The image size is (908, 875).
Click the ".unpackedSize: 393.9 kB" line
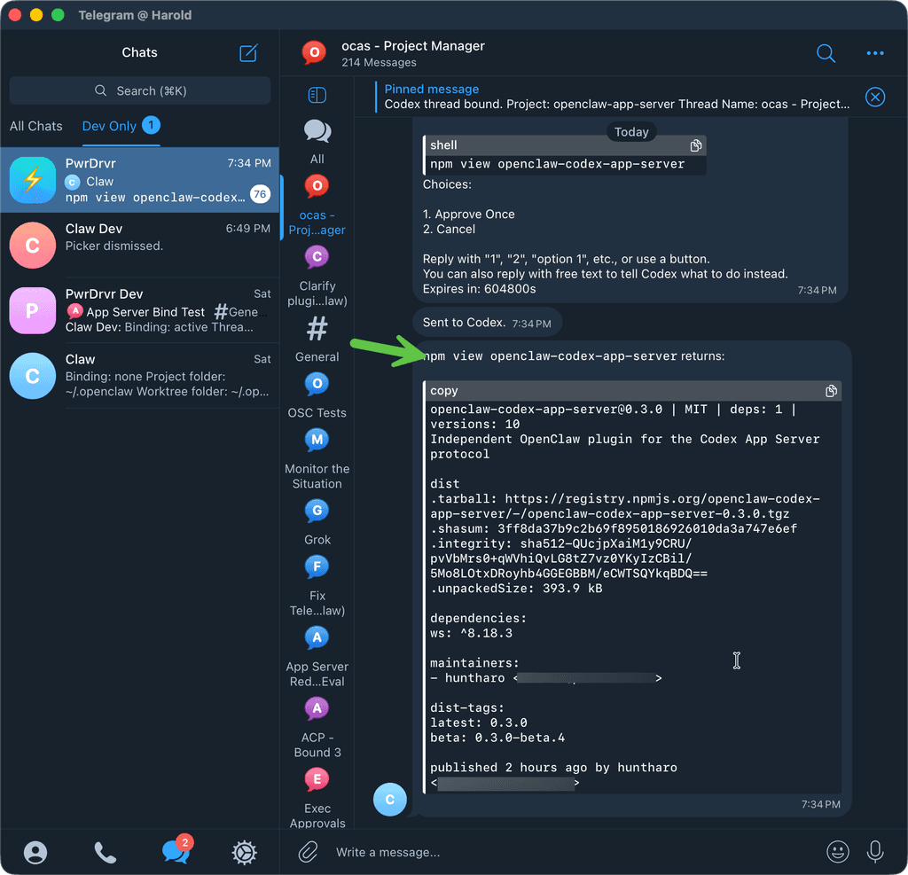[516, 589]
